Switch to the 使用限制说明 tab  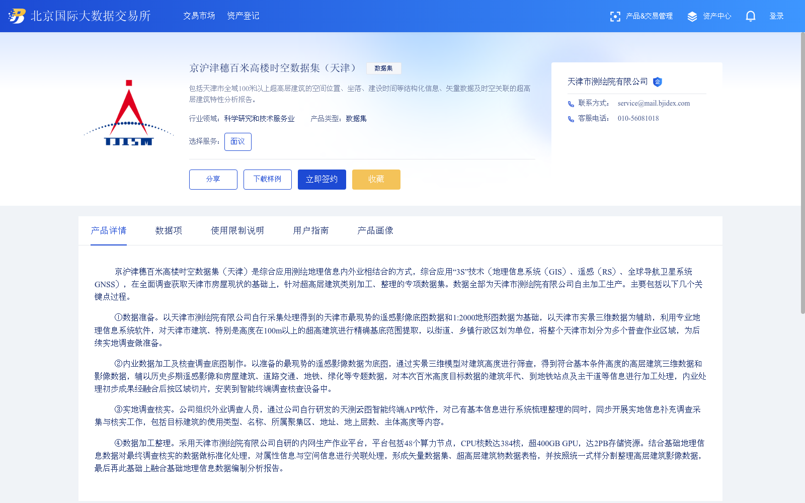coord(237,230)
